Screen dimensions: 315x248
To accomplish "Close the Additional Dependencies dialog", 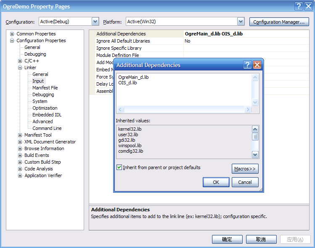I will 257,65.
